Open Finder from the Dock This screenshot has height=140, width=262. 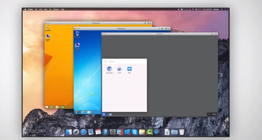pos(69,132)
